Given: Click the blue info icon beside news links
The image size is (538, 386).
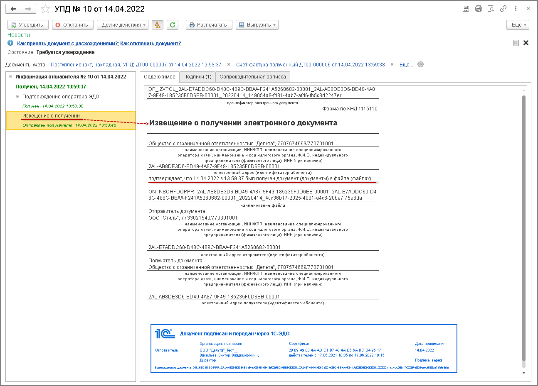Looking at the screenshot, I should [11, 43].
